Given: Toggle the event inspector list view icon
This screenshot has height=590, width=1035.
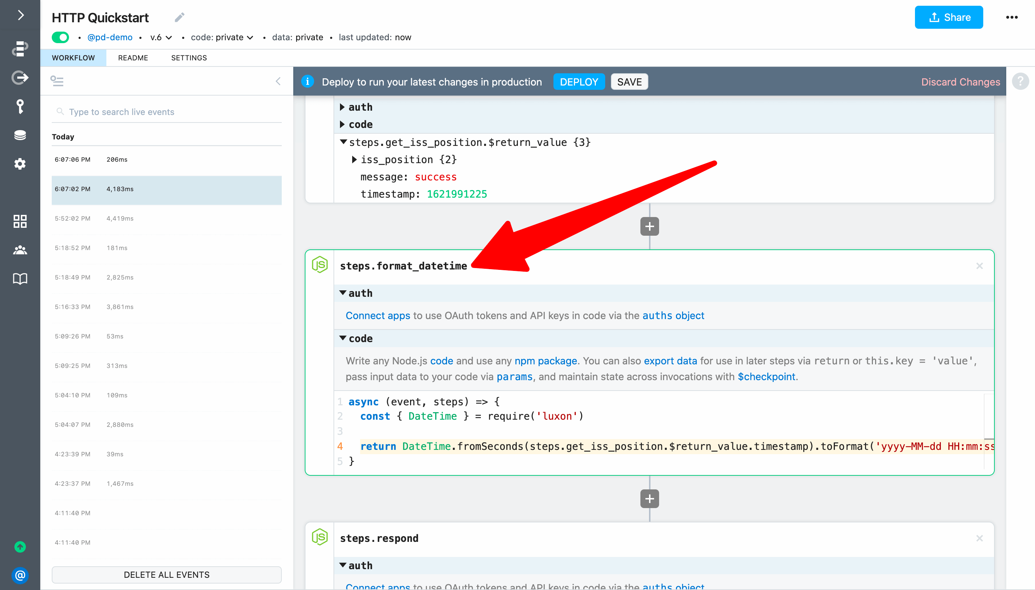Looking at the screenshot, I should click(x=57, y=81).
